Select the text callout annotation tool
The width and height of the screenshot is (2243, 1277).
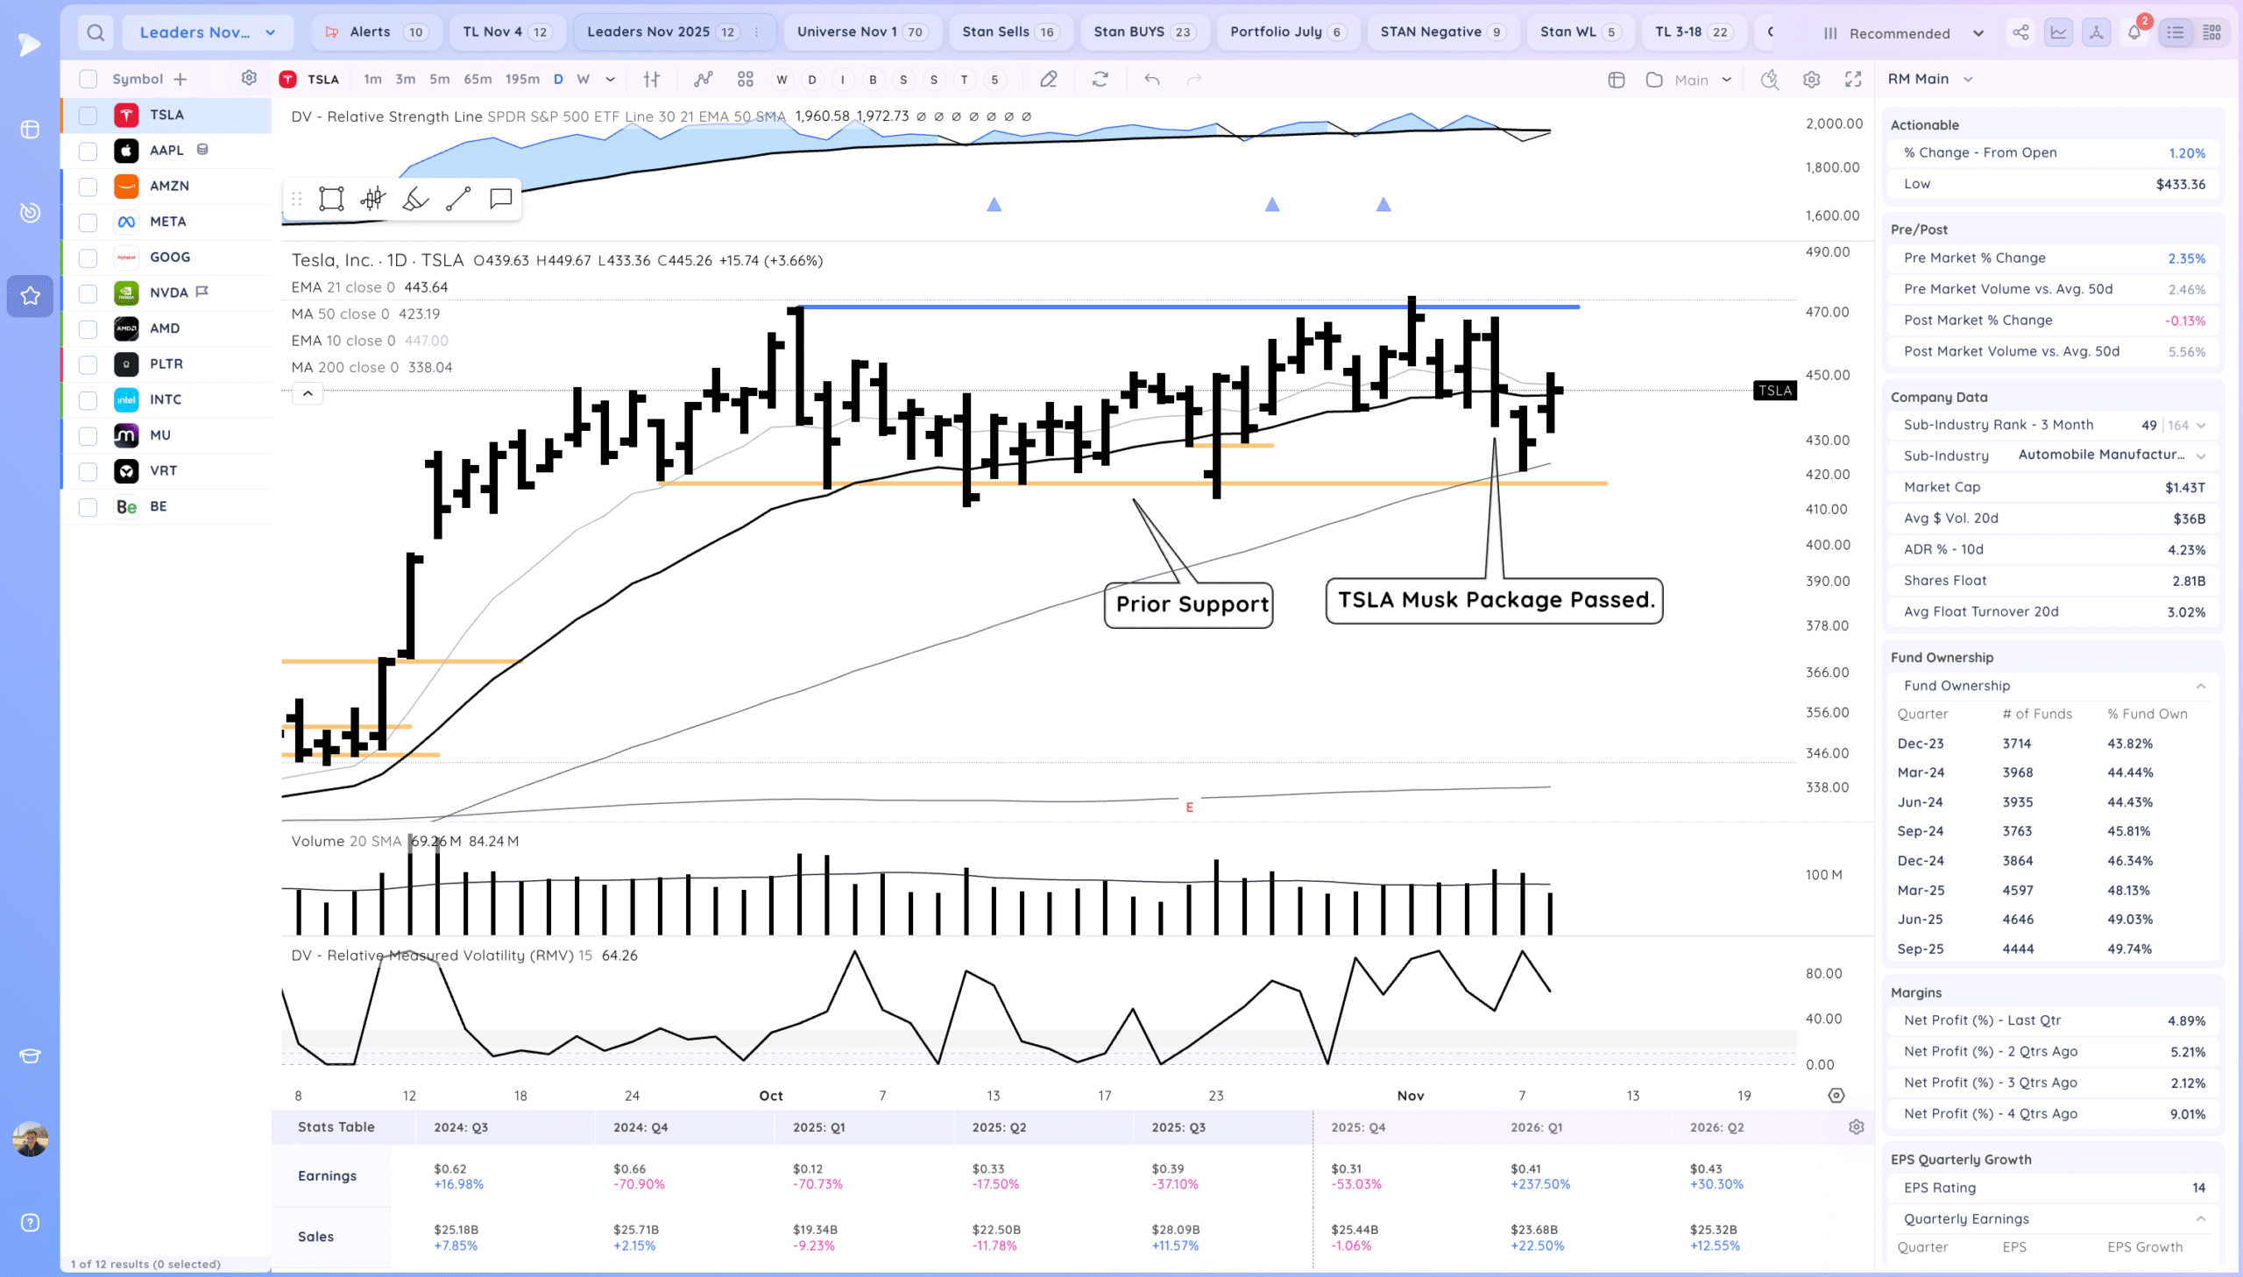[x=500, y=199]
